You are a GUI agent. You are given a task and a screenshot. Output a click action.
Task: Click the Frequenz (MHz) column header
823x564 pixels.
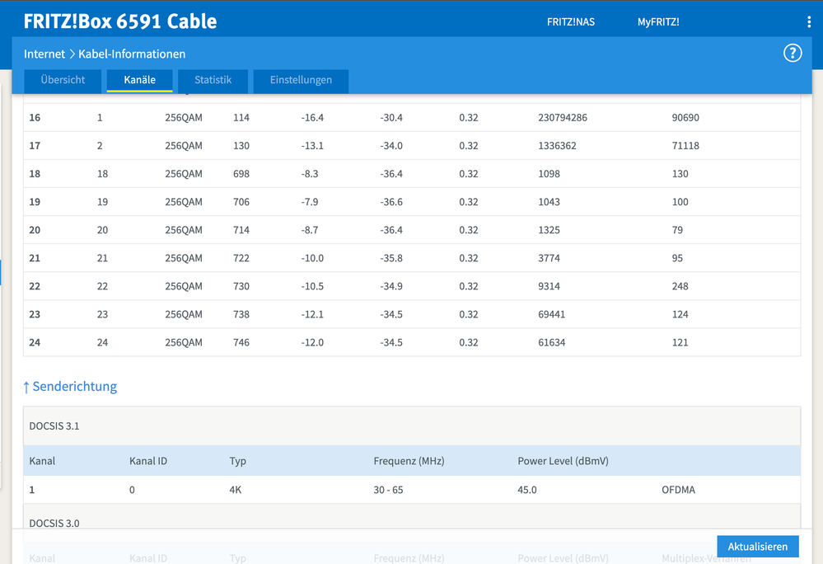(x=409, y=461)
